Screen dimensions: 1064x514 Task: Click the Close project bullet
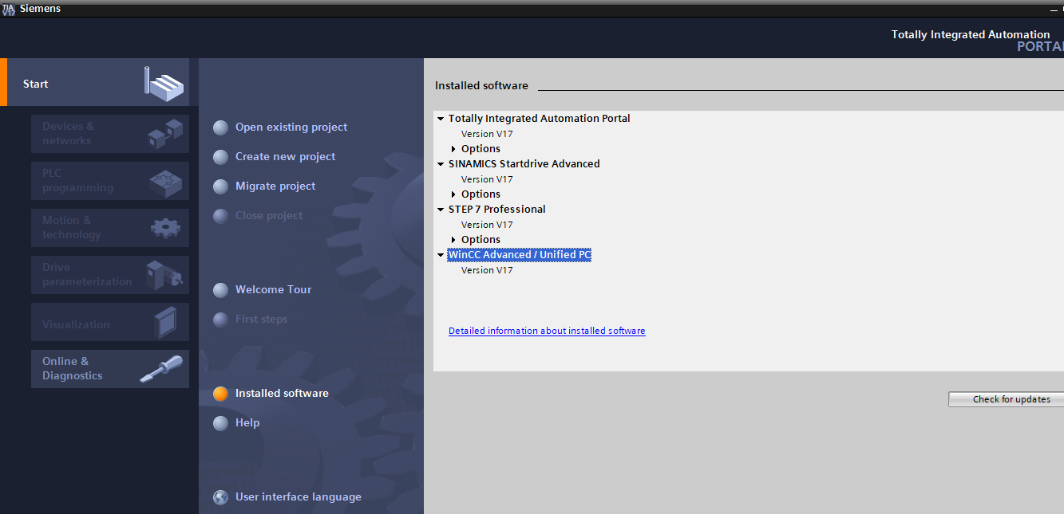[x=221, y=216]
